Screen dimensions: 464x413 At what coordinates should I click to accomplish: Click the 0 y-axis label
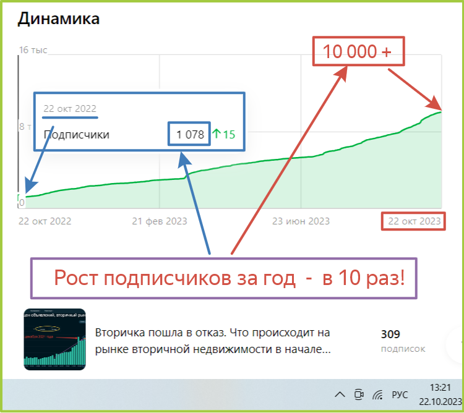click(22, 203)
